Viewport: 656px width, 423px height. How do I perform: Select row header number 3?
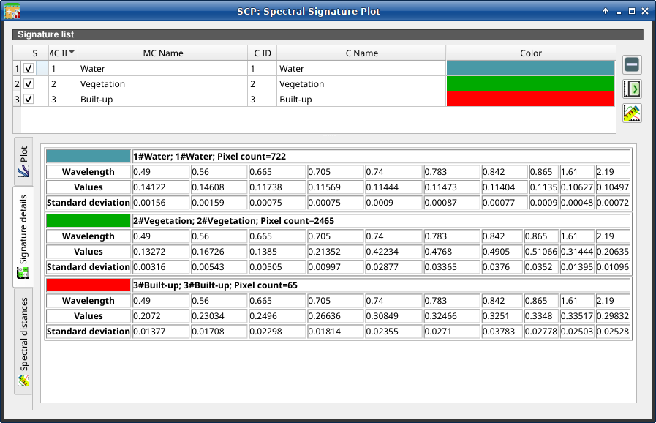click(x=17, y=100)
